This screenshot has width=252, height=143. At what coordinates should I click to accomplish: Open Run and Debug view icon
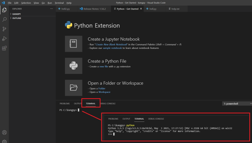4,38
